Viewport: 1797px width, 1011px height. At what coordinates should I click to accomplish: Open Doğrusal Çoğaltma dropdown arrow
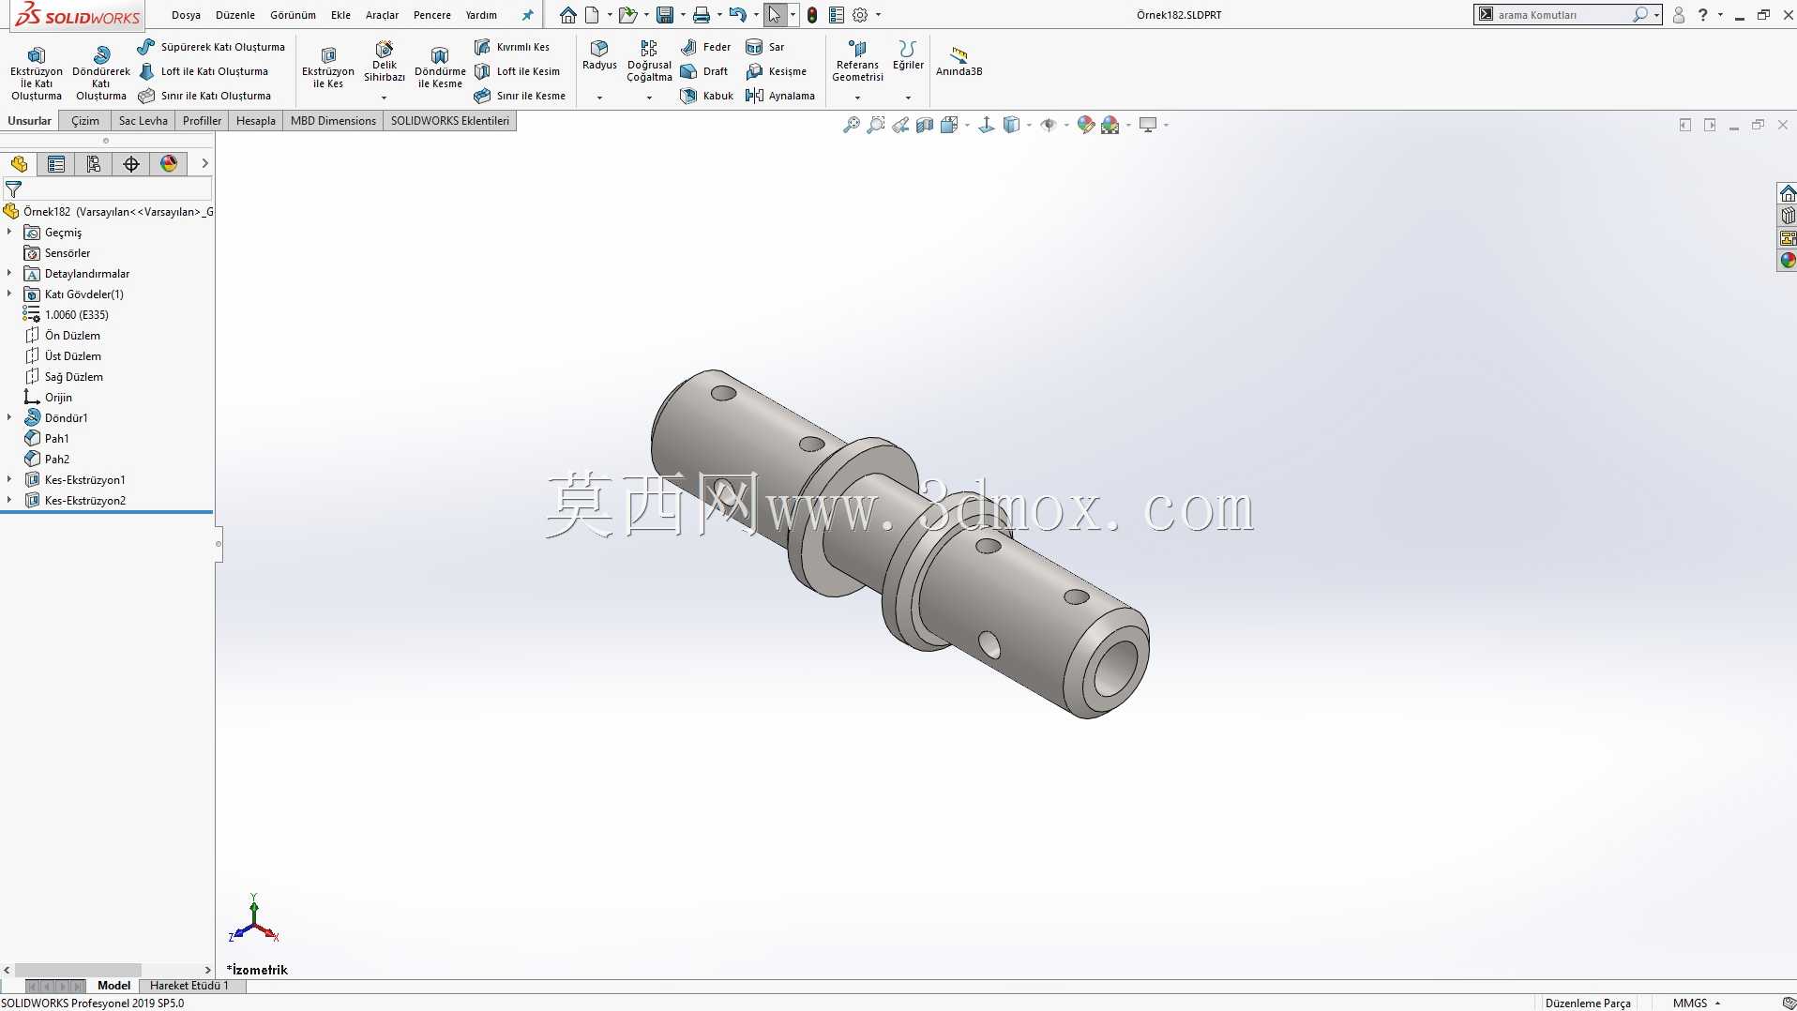pyautogui.click(x=649, y=98)
